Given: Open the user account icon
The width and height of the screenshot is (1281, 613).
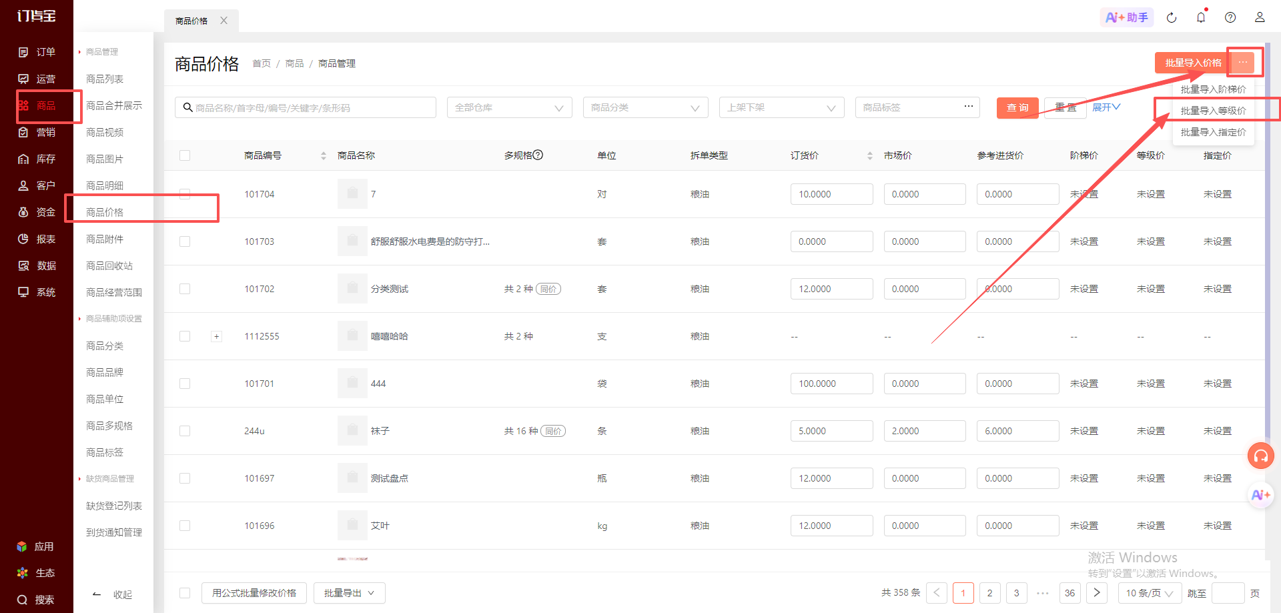Looking at the screenshot, I should coord(1260,17).
